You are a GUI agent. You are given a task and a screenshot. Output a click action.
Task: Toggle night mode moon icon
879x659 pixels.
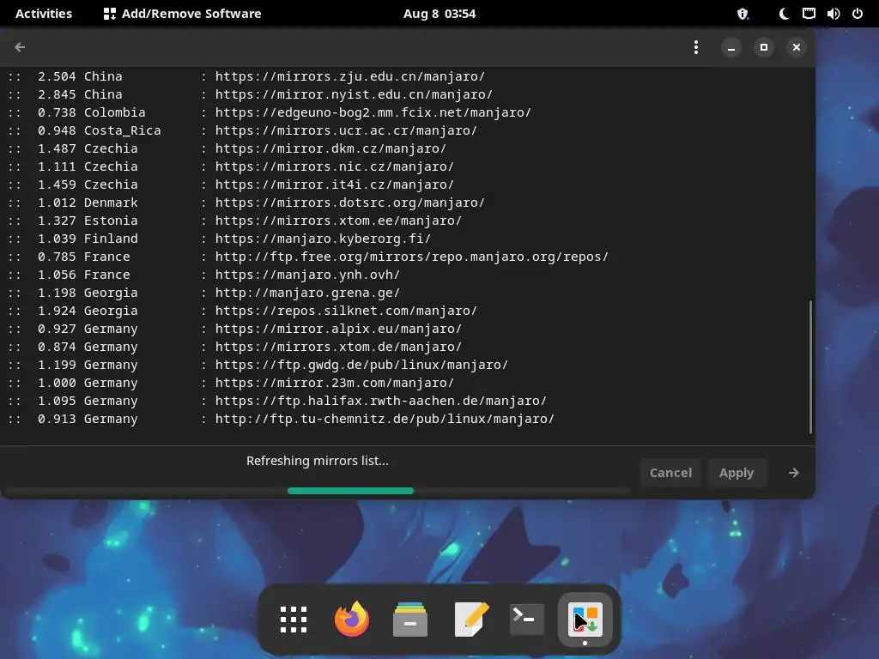(x=785, y=14)
